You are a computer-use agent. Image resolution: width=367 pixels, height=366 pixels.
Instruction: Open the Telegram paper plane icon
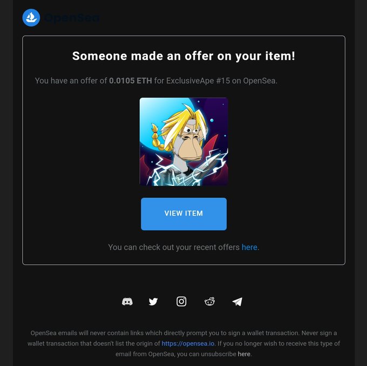pos(237,301)
